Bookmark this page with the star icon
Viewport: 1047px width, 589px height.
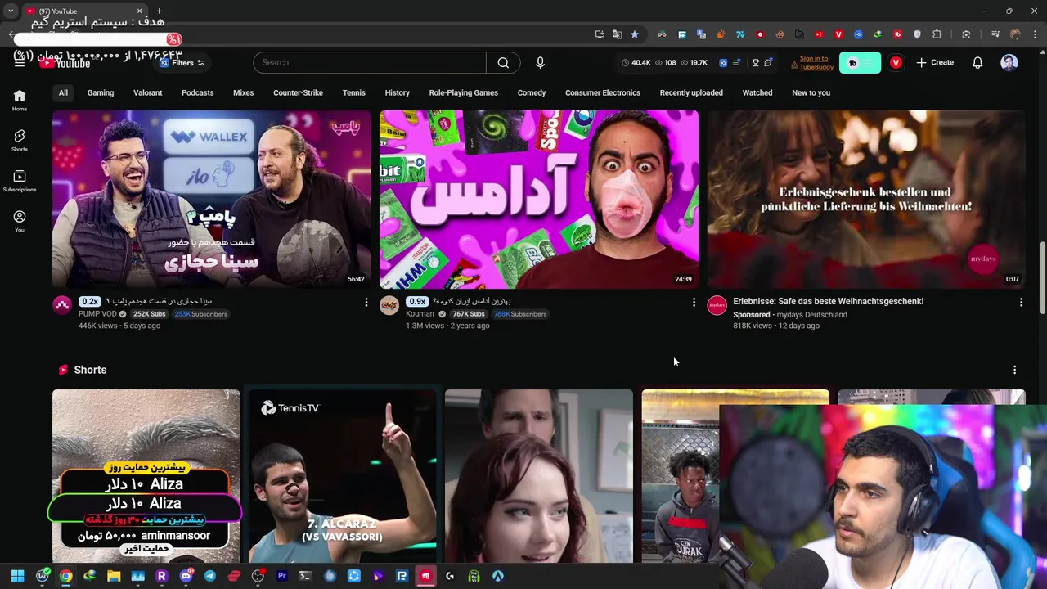[x=635, y=34]
